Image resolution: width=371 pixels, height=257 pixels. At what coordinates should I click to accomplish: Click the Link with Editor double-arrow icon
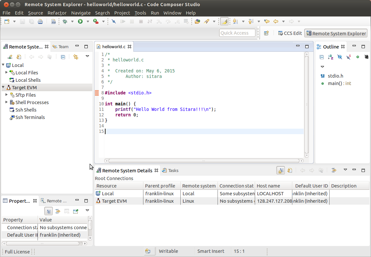coord(76,57)
